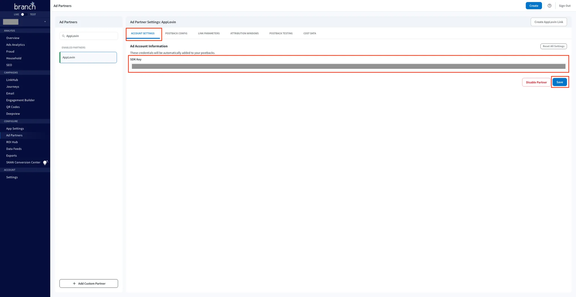The height and width of the screenshot is (297, 576).
Task: Go to Data Feeds
Action: tap(14, 149)
